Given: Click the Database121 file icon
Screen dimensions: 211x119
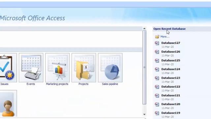Looking at the screenshot, I should click(x=157, y=96).
